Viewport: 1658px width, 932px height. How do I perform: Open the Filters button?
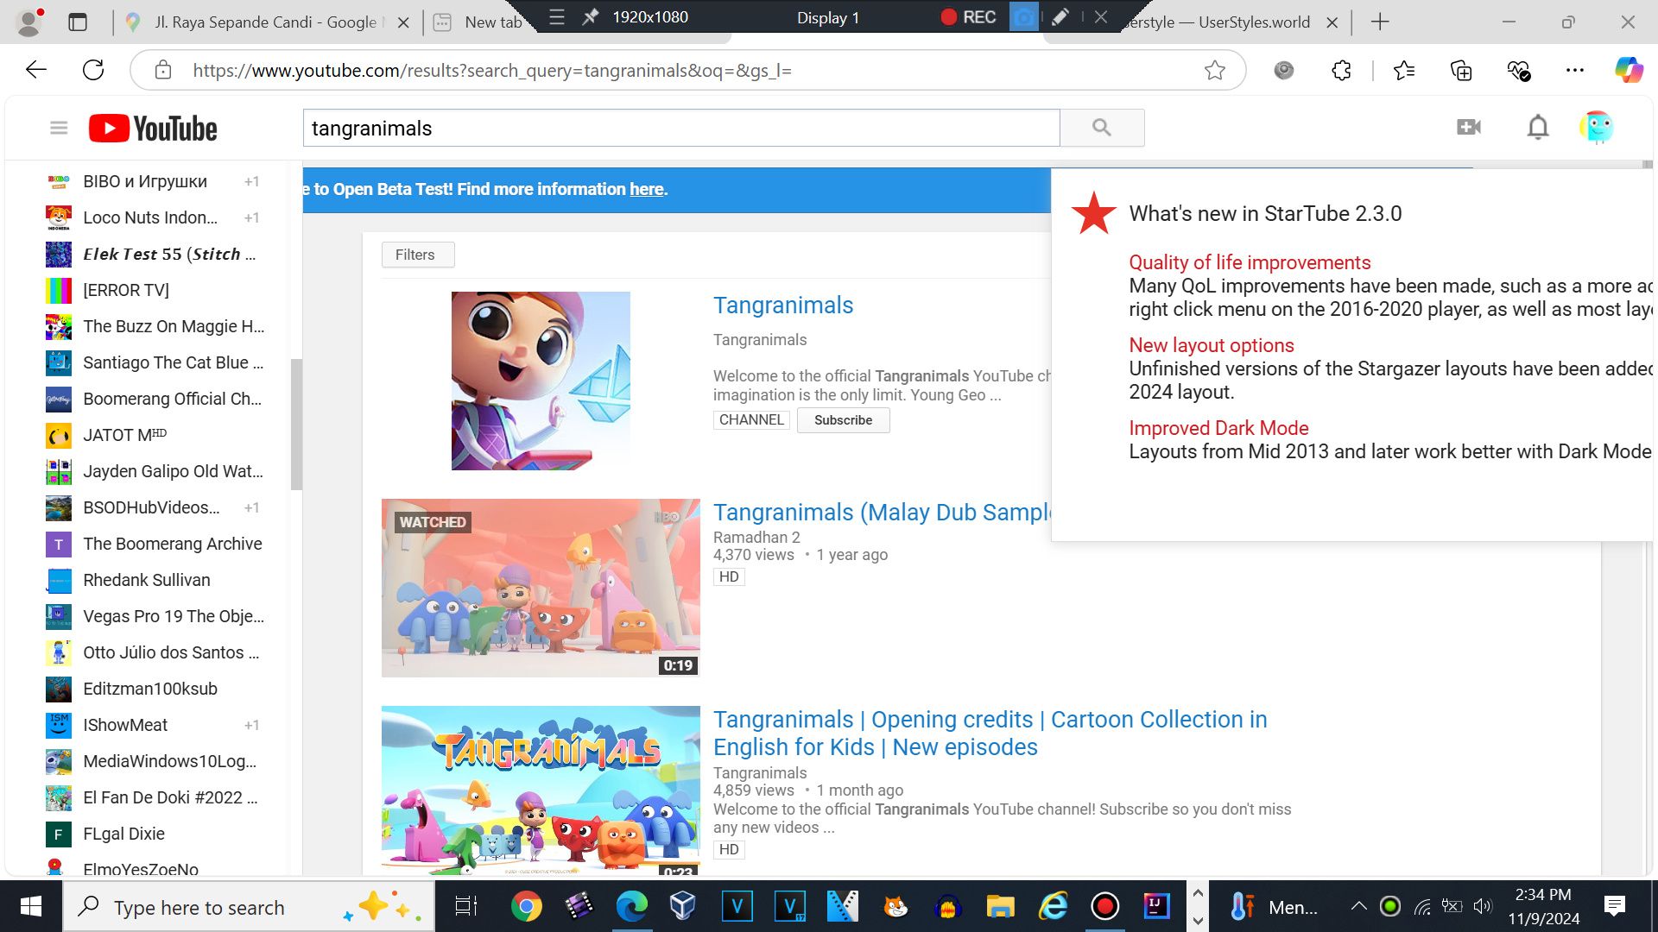click(417, 255)
